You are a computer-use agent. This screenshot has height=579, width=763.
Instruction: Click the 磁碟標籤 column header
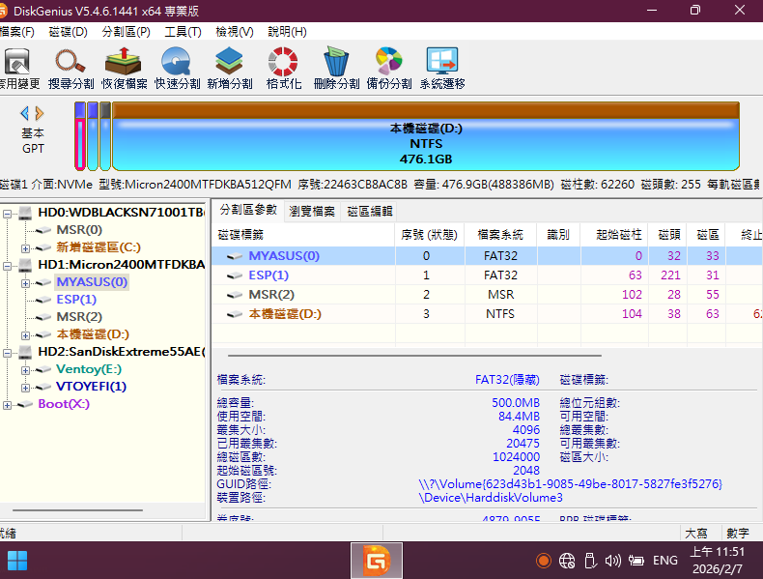point(303,235)
